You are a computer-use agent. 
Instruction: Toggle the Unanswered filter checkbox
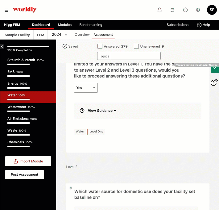(136, 46)
